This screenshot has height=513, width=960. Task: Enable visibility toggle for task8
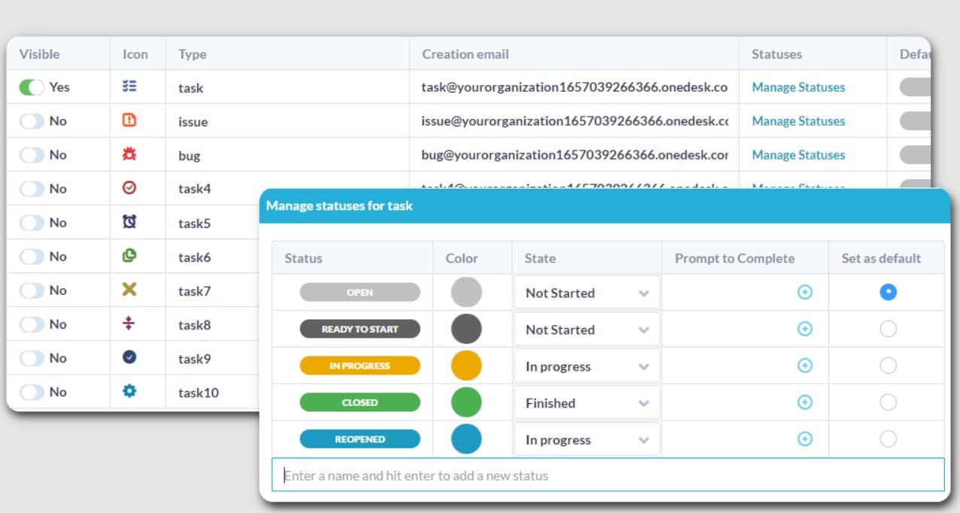tap(32, 324)
